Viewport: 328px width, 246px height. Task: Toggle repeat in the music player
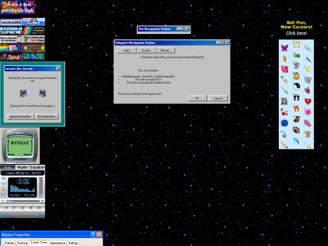(4, 178)
